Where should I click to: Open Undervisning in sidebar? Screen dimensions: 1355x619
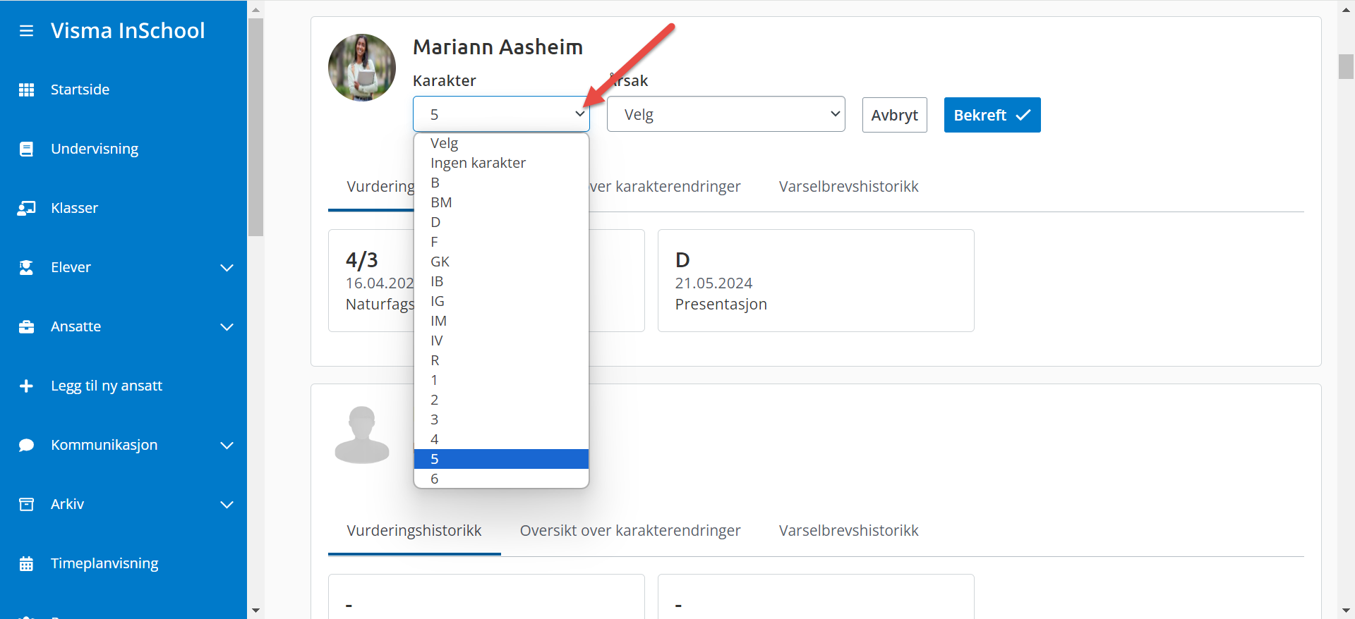pyautogui.click(x=95, y=149)
